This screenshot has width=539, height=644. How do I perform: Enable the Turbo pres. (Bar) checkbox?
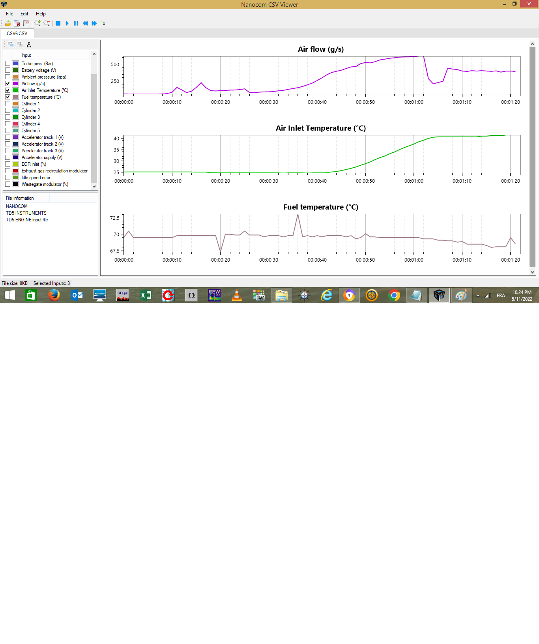tap(8, 64)
